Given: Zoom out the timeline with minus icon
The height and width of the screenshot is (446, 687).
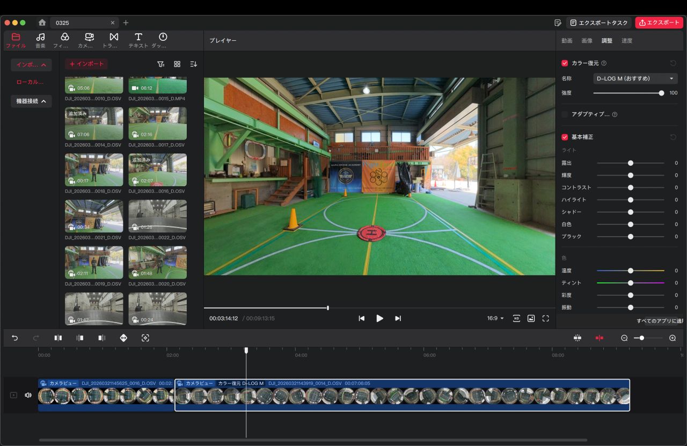Looking at the screenshot, I should [x=624, y=338].
